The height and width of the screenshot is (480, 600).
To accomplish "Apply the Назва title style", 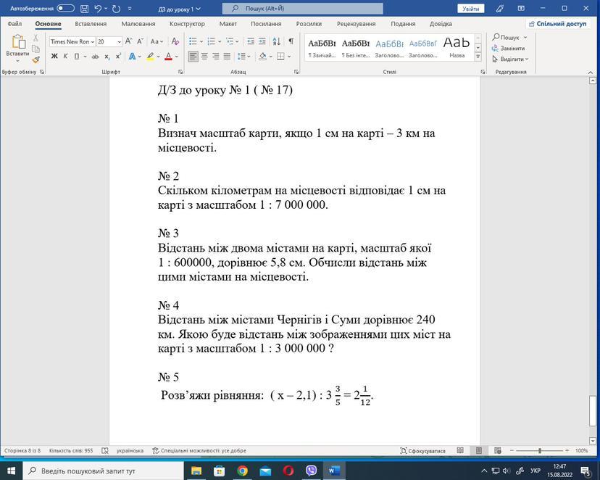I will [x=457, y=48].
